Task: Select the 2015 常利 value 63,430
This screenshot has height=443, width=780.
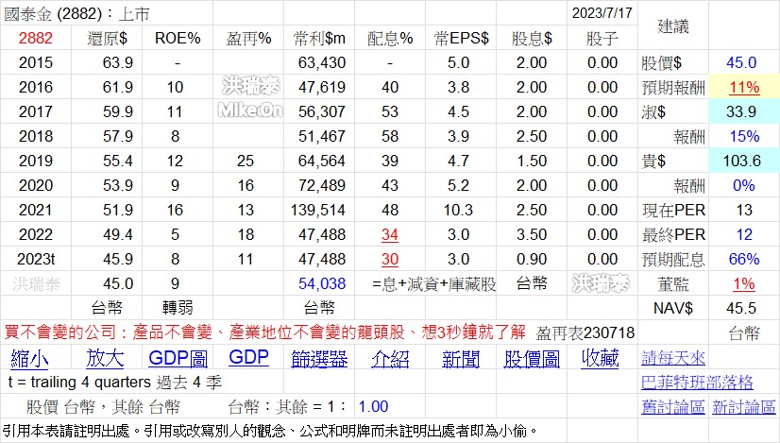Action: point(322,62)
